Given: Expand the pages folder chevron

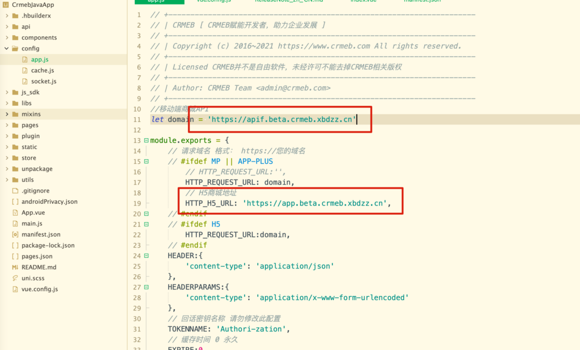Looking at the screenshot, I should pyautogui.click(x=7, y=125).
